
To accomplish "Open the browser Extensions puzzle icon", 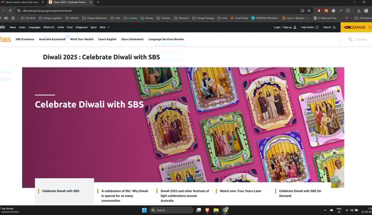I will 348,11.
